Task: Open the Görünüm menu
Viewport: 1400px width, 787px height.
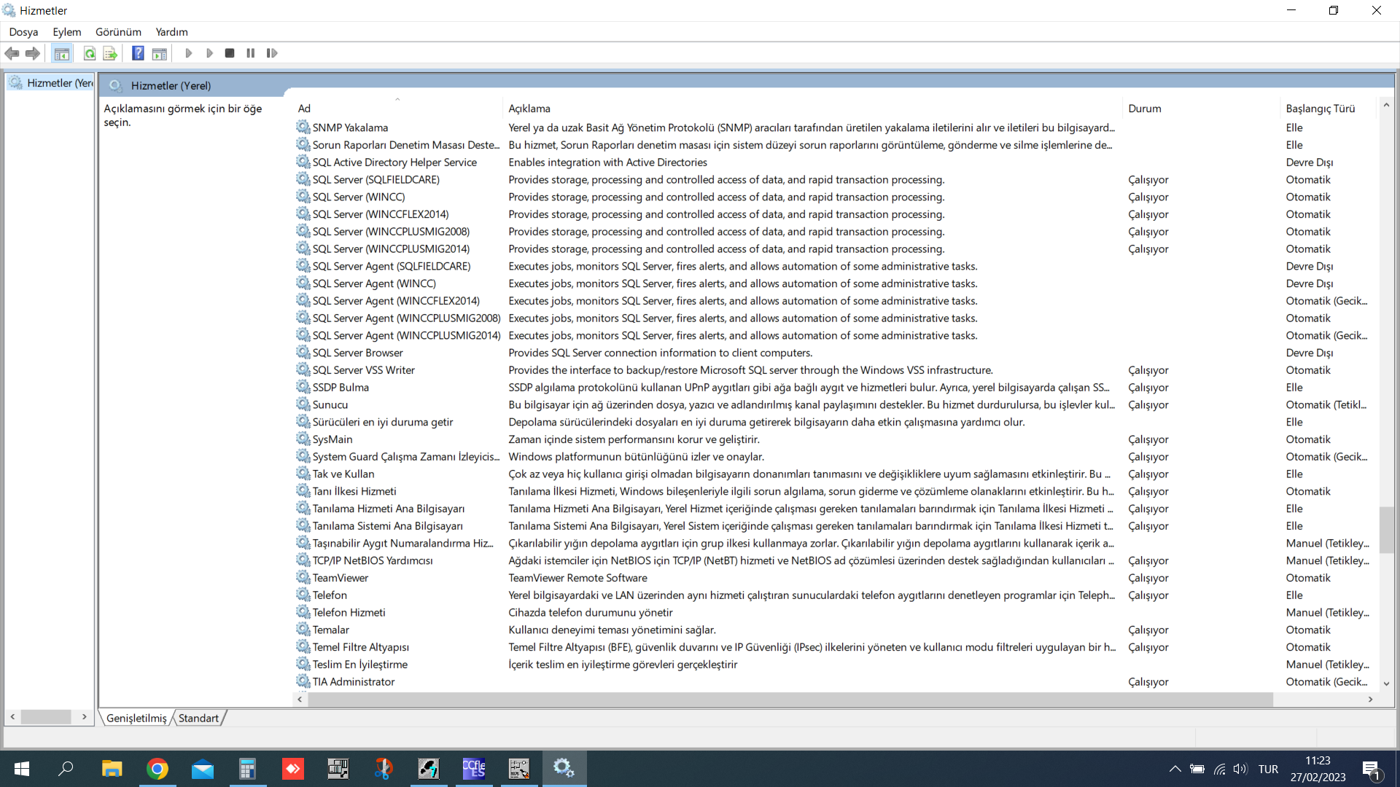Action: [118, 32]
